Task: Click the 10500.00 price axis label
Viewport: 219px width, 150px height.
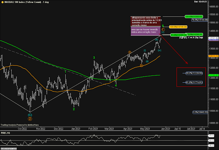Action: coord(214,111)
